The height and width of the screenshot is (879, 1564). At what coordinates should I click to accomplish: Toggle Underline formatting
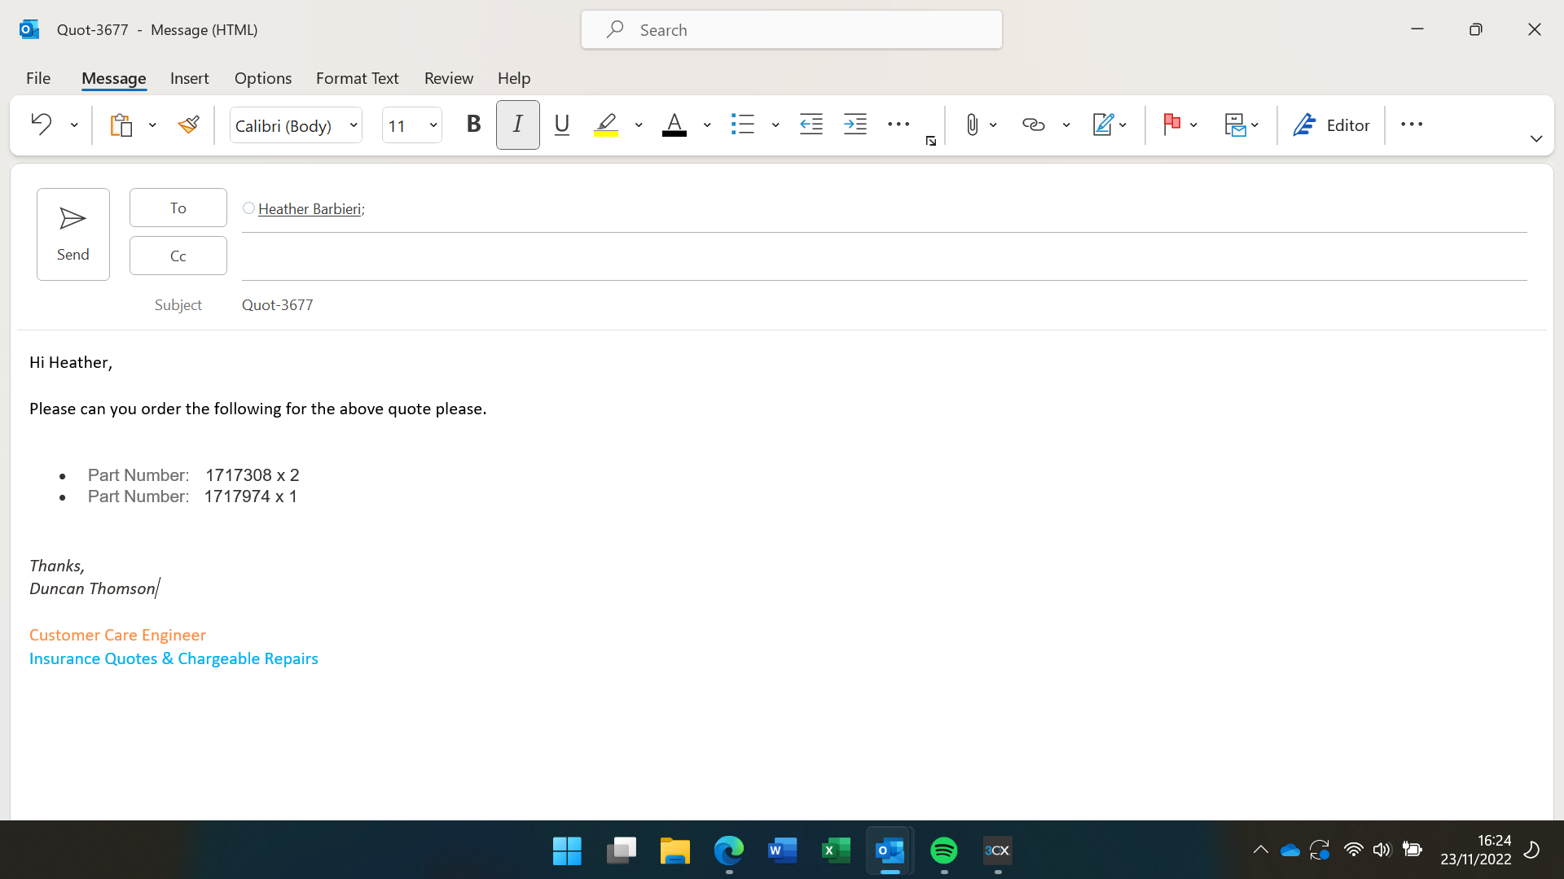[x=561, y=125]
